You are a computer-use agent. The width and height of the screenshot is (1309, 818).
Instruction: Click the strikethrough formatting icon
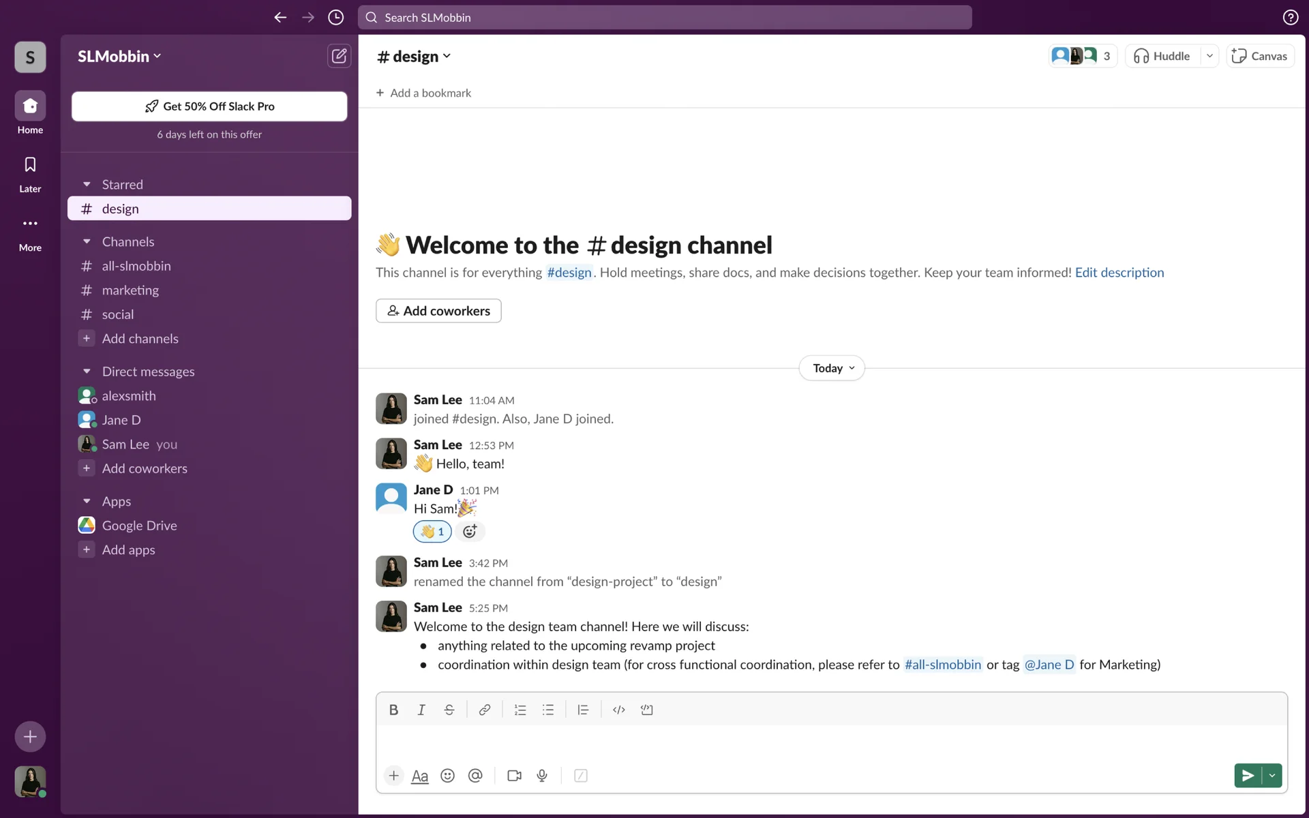[449, 710]
